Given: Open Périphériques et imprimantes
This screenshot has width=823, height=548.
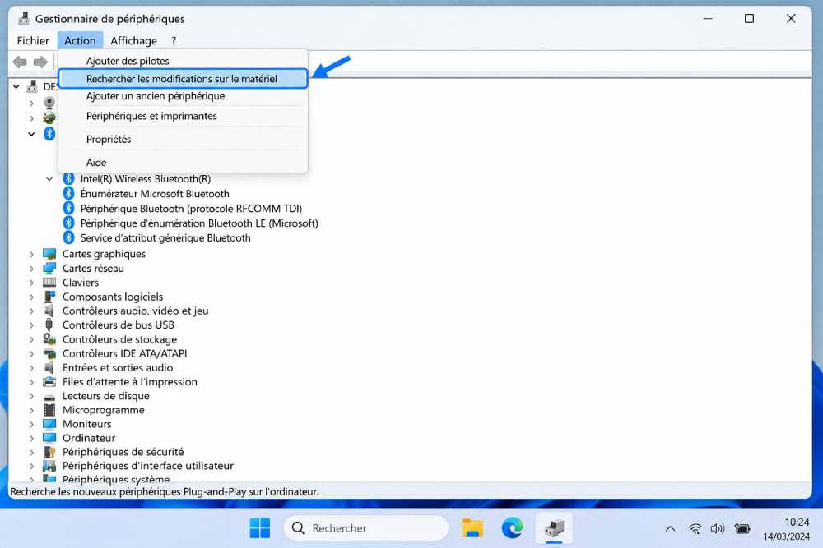Looking at the screenshot, I should [183, 116].
